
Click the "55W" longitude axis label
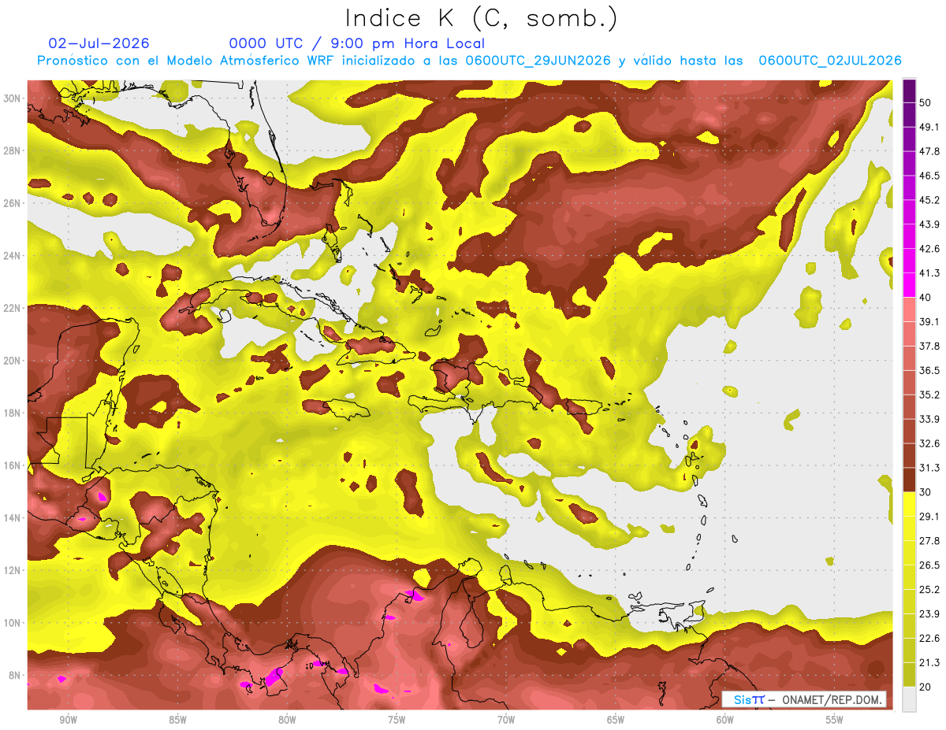[835, 721]
